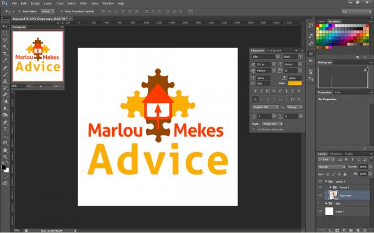Viewport: 374px width, 233px height.
Task: Select the Crop tool
Action: click(5, 53)
